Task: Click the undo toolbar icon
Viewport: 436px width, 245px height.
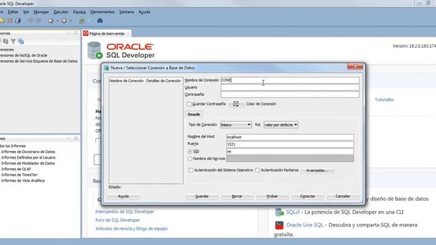Action: pos(30,21)
